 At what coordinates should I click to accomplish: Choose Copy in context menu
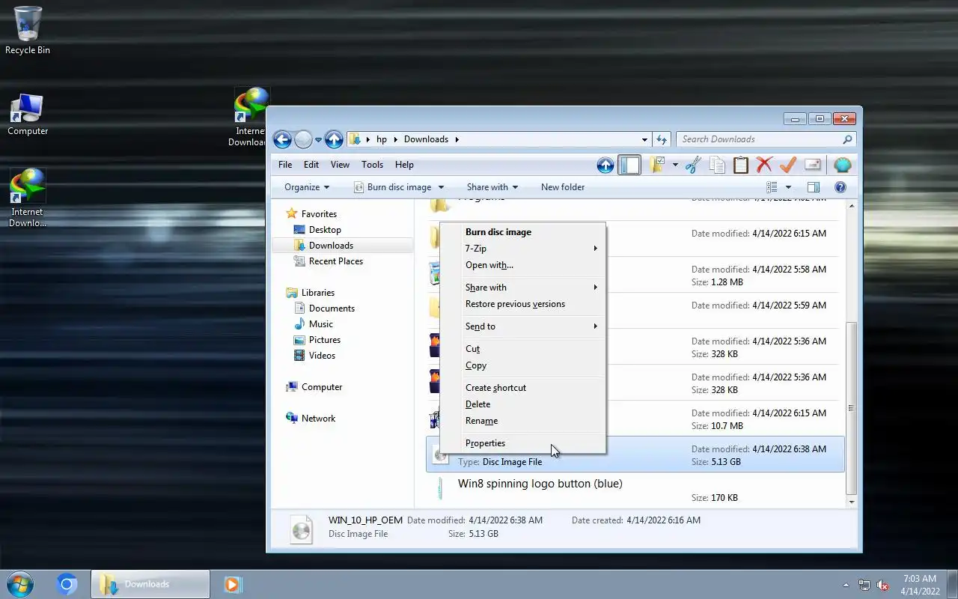522,365
